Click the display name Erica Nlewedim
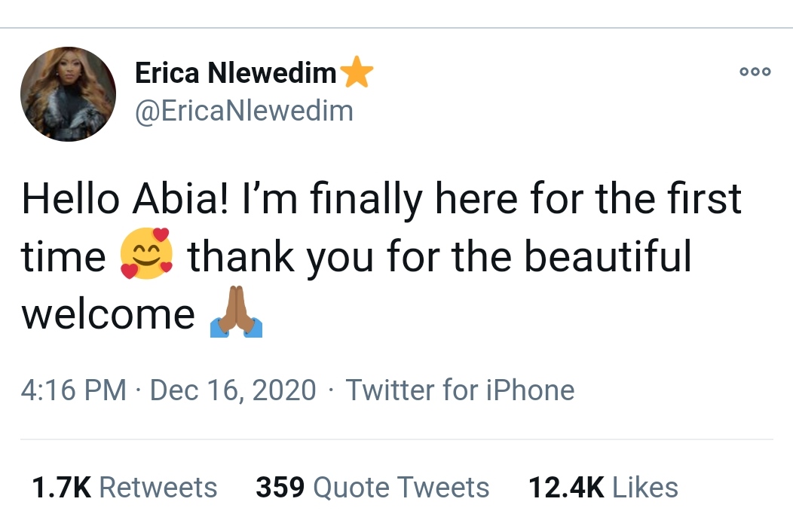Viewport: 793px width, 514px height. click(235, 73)
